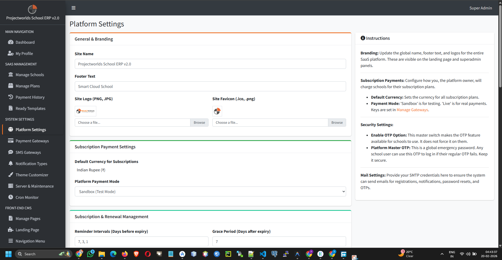Open Notification Types settings
This screenshot has height=260, width=502.
click(x=31, y=163)
